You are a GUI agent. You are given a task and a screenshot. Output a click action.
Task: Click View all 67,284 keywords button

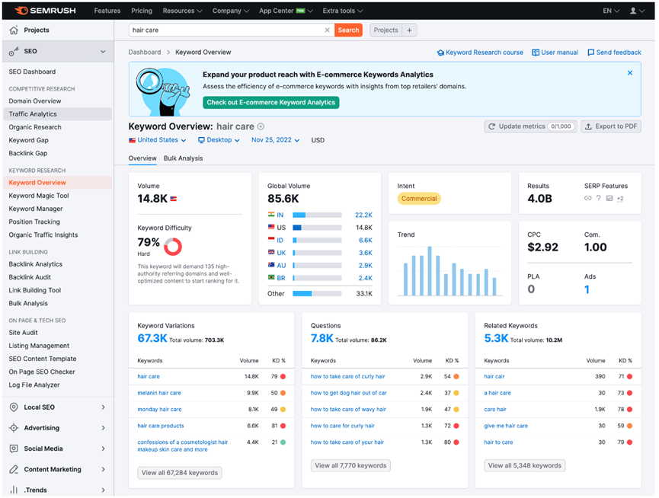pyautogui.click(x=180, y=473)
